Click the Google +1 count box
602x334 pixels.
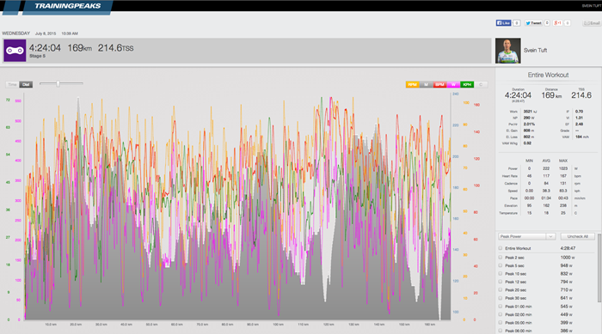click(x=567, y=23)
